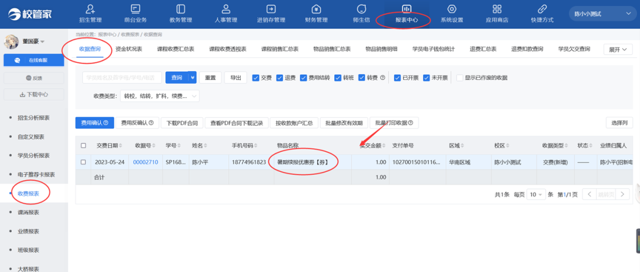Viewport: 640px width, 272px height.
Task: Click the student name search field
Action: (121, 78)
